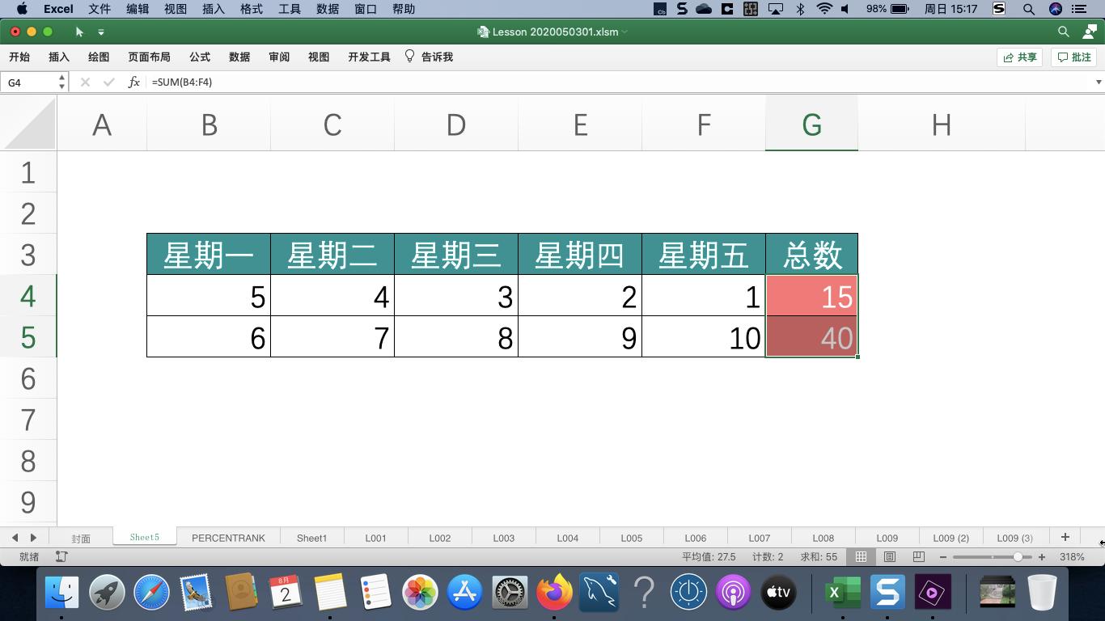Click the 批注 button
Screen dimensions: 1105x621
(x=1073, y=57)
